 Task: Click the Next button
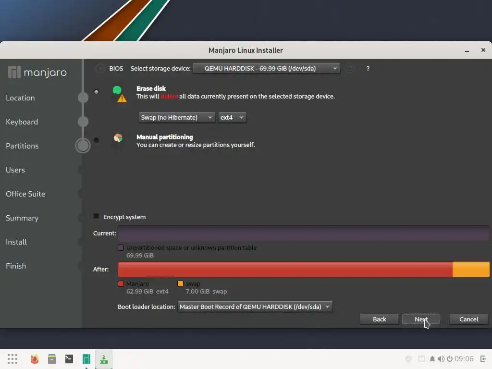pos(421,319)
